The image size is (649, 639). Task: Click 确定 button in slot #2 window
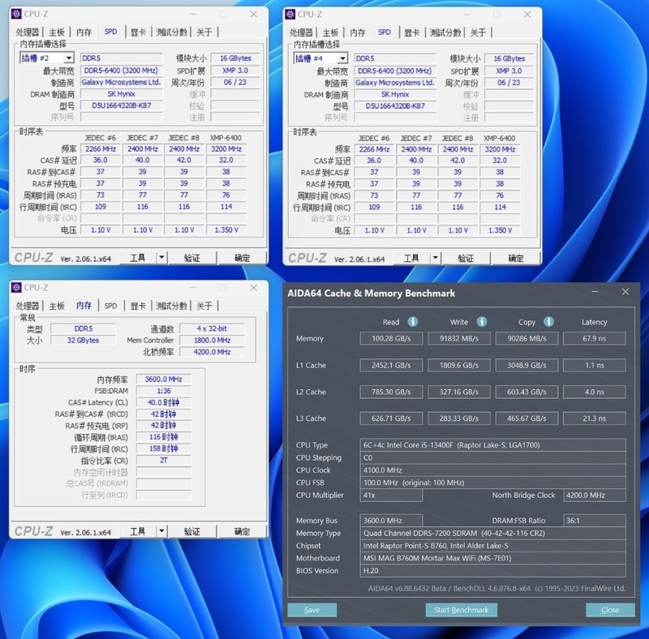click(242, 258)
